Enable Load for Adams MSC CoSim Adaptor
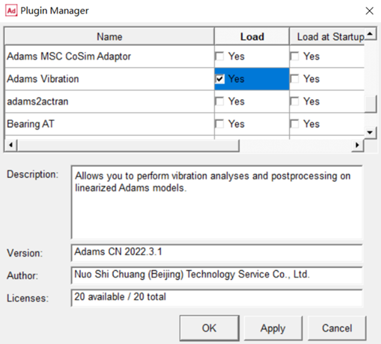Image resolution: width=381 pixels, height=344 pixels. [x=220, y=56]
